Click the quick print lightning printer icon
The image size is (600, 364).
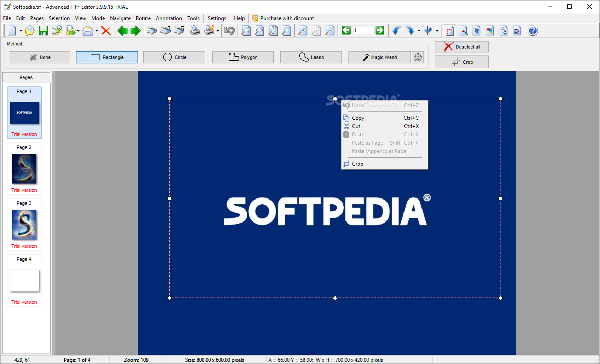209,31
